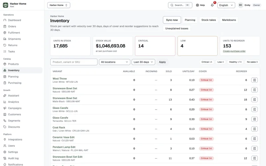Open Stoneware Bowl Set Matte Black variant
The image size is (266, 166).
(x=65, y=98)
